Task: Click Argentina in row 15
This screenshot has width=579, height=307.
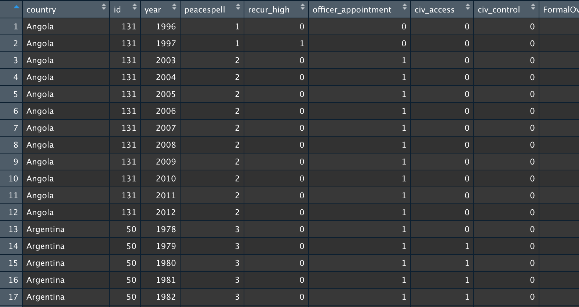Action: point(45,263)
